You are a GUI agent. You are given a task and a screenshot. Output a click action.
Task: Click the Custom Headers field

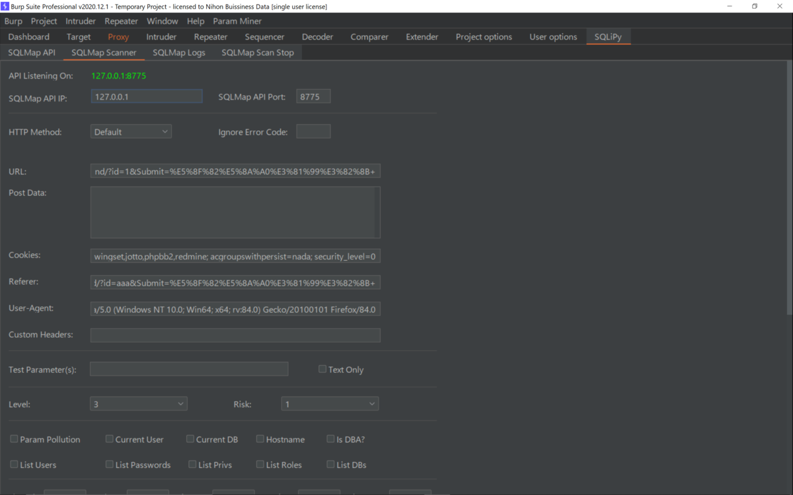pos(235,335)
